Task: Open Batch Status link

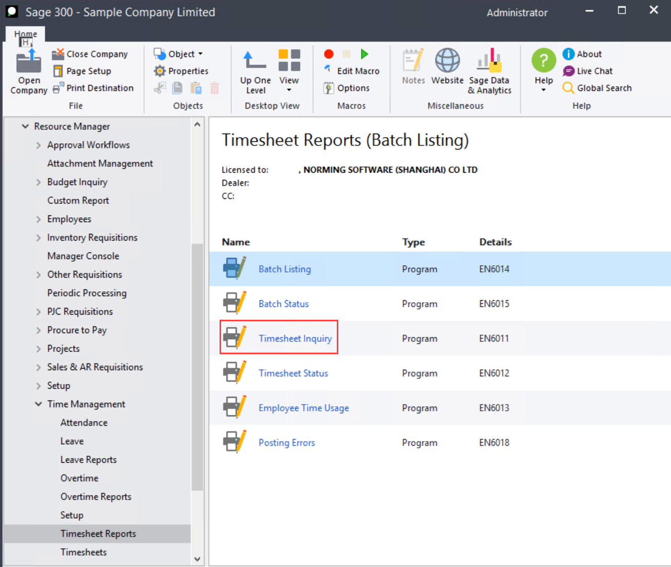Action: [283, 304]
